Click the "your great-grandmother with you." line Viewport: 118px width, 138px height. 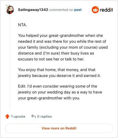click(49, 98)
